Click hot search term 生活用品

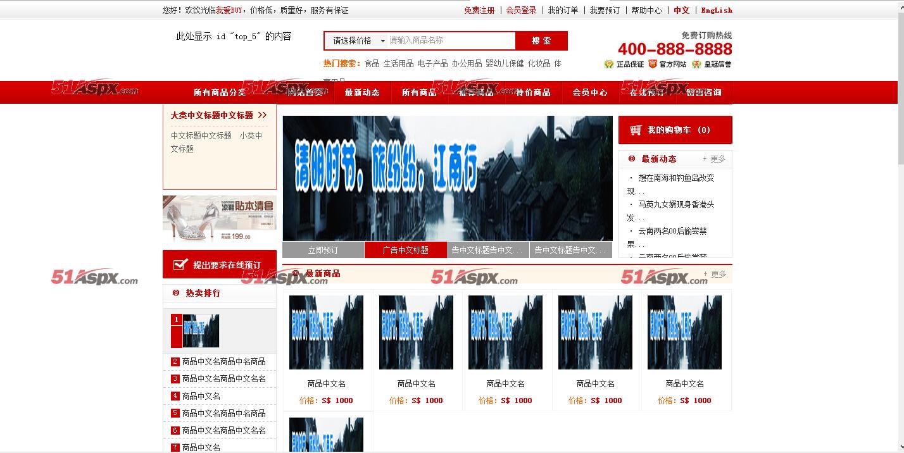[x=398, y=63]
